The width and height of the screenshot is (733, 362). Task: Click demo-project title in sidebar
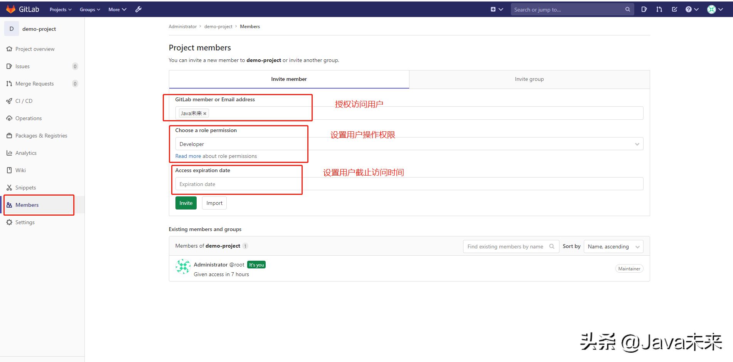click(39, 29)
